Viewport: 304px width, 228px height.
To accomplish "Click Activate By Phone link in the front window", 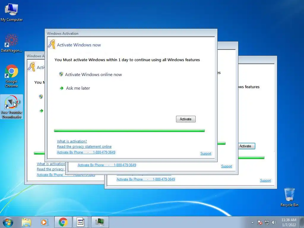I will tap(86, 152).
